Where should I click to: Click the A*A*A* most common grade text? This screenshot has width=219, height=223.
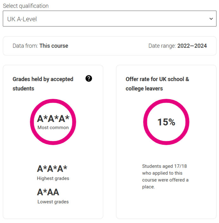53,119
